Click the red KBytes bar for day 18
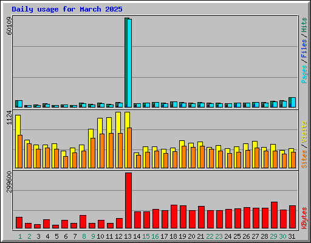The height and width of the screenshot is (243, 311). 174,217
